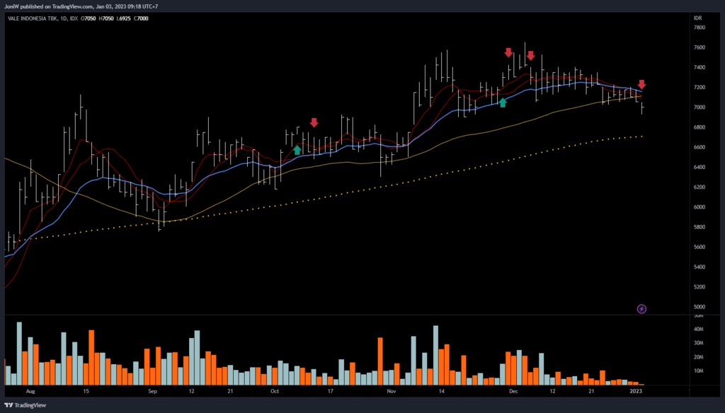725x413 pixels.
Task: Click the purple lightning bolt icon
Action: coord(641,309)
